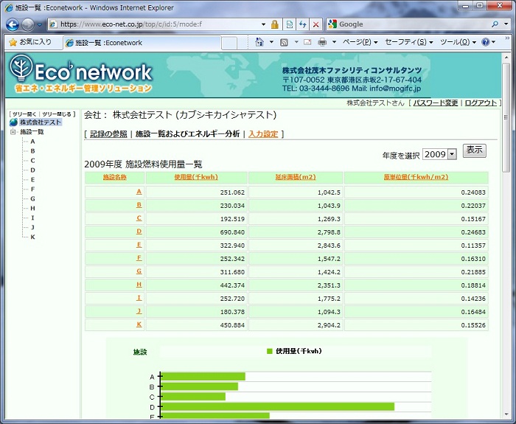Click the 0.24083 intensity value cell
This screenshot has width=516, height=424.
[x=416, y=192]
